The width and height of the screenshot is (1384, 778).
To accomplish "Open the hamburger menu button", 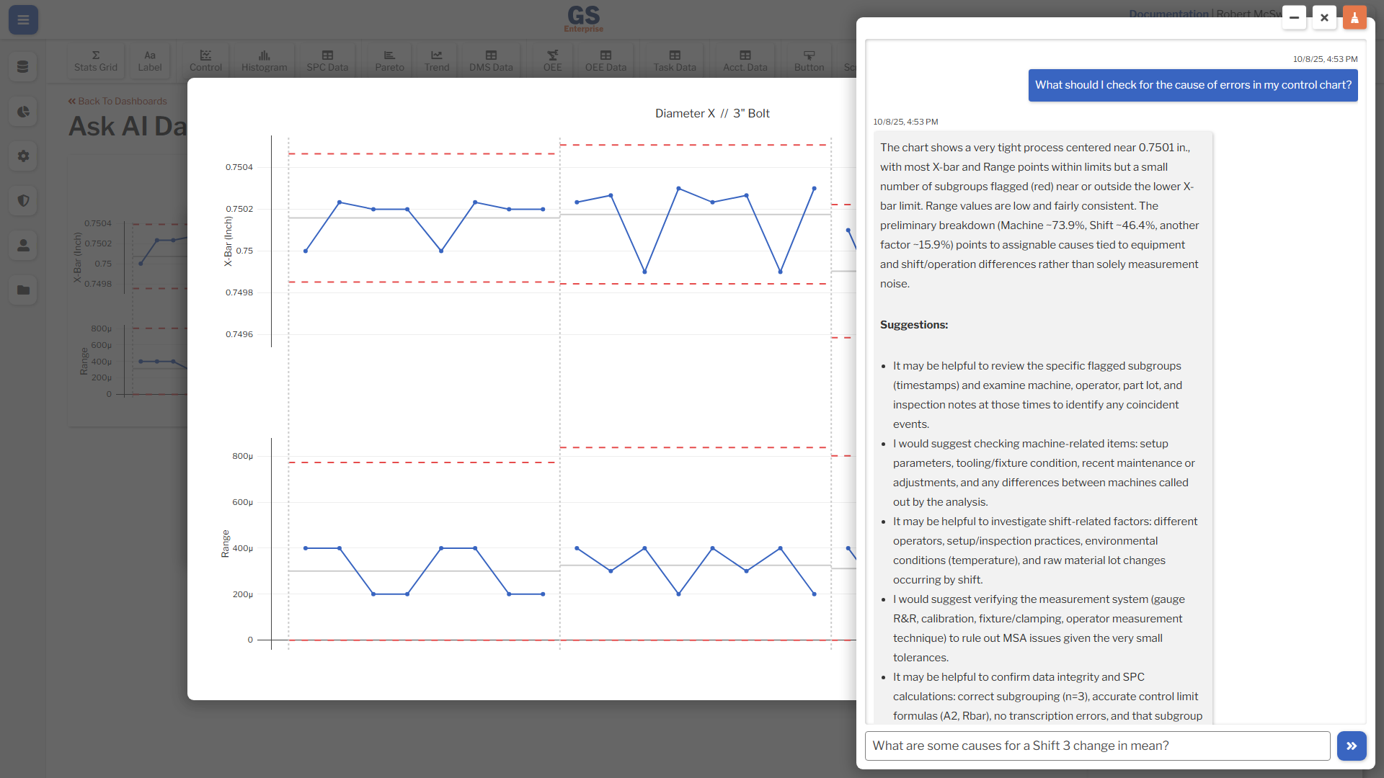I will 23,19.
